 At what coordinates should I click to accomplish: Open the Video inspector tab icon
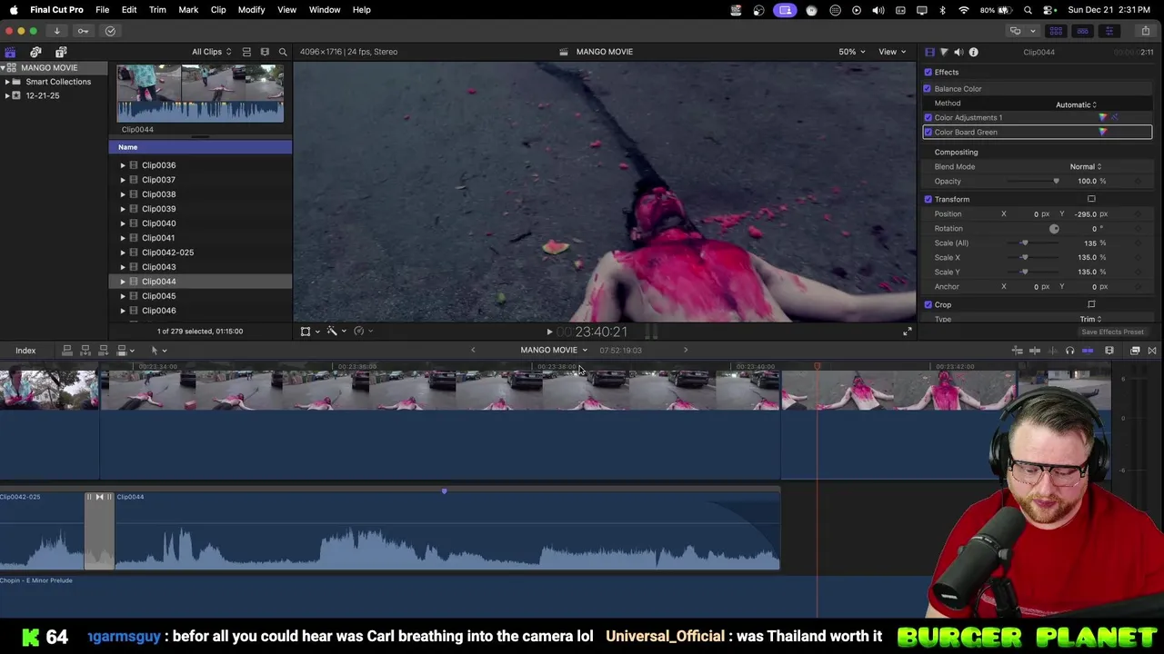coord(929,52)
